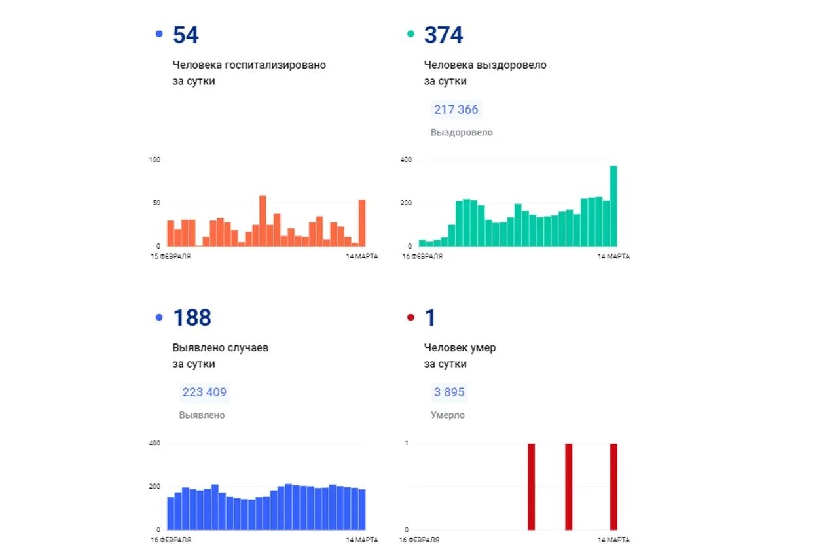This screenshot has width=838, height=558.
Task: Click the 374 recovered count number
Action: coord(443,35)
